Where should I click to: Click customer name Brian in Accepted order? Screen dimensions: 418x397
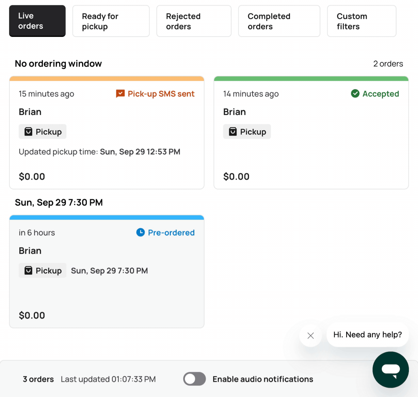(x=234, y=112)
